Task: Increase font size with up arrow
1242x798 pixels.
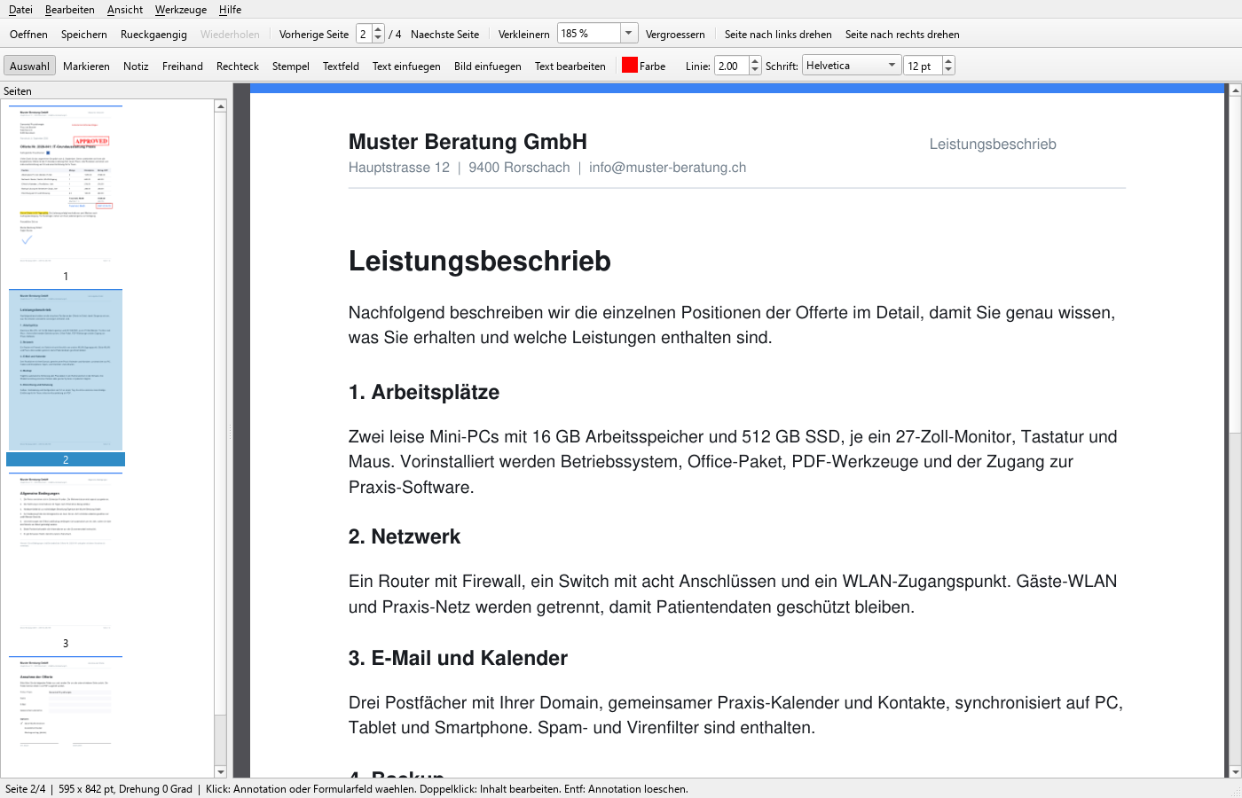Action: coord(948,61)
